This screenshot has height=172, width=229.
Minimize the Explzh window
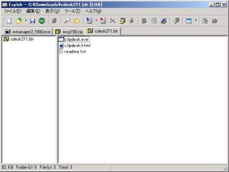tap(212, 5)
